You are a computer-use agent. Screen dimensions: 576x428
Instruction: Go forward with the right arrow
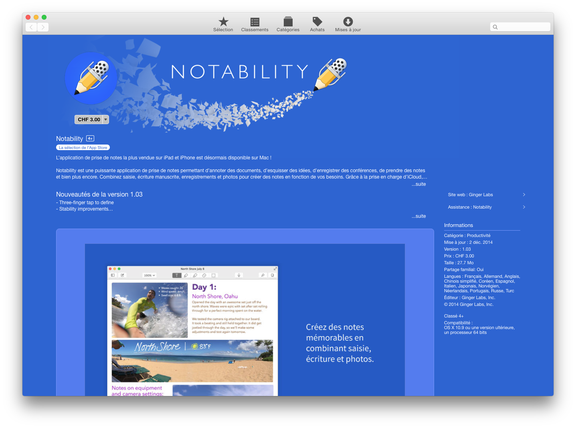pos(43,27)
